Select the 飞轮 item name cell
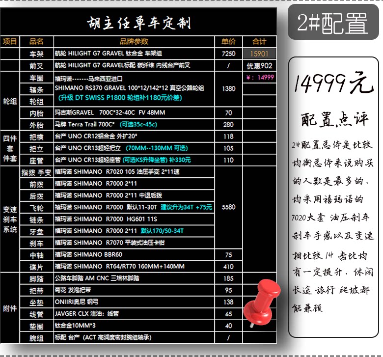This screenshot has height=357, width=383. pyautogui.click(x=36, y=208)
